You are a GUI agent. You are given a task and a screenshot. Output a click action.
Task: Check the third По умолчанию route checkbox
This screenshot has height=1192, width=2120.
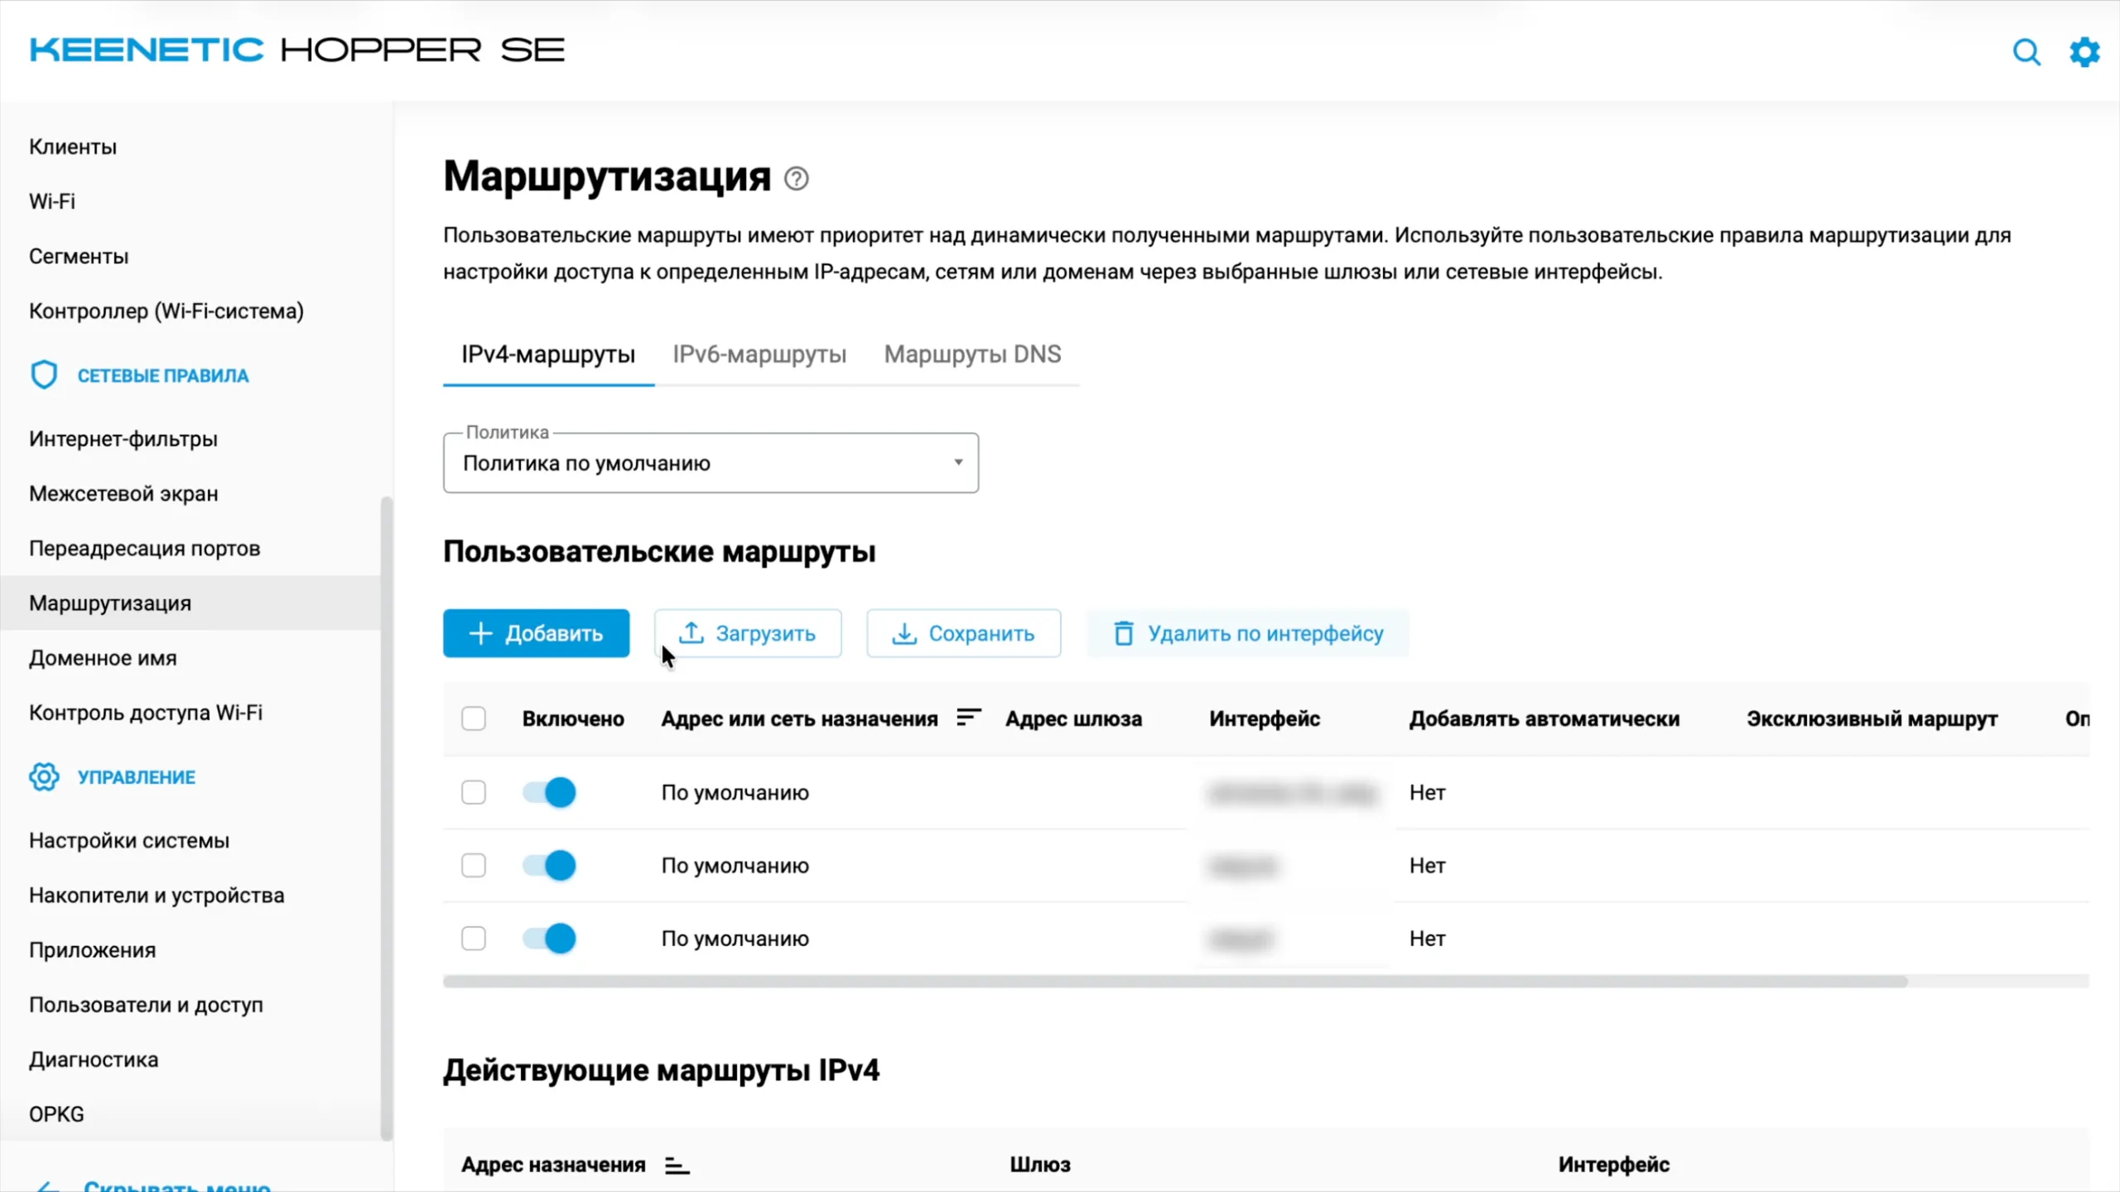coord(474,938)
